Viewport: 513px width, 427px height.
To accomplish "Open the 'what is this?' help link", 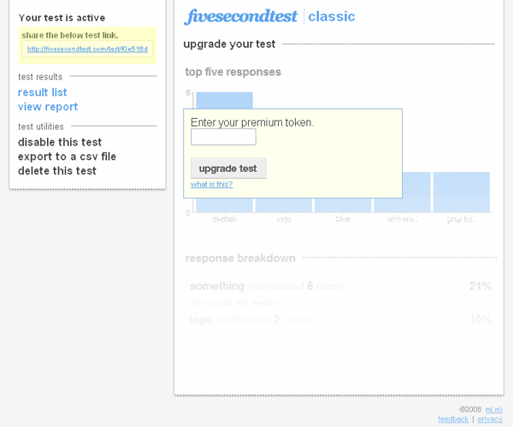I will coord(212,184).
